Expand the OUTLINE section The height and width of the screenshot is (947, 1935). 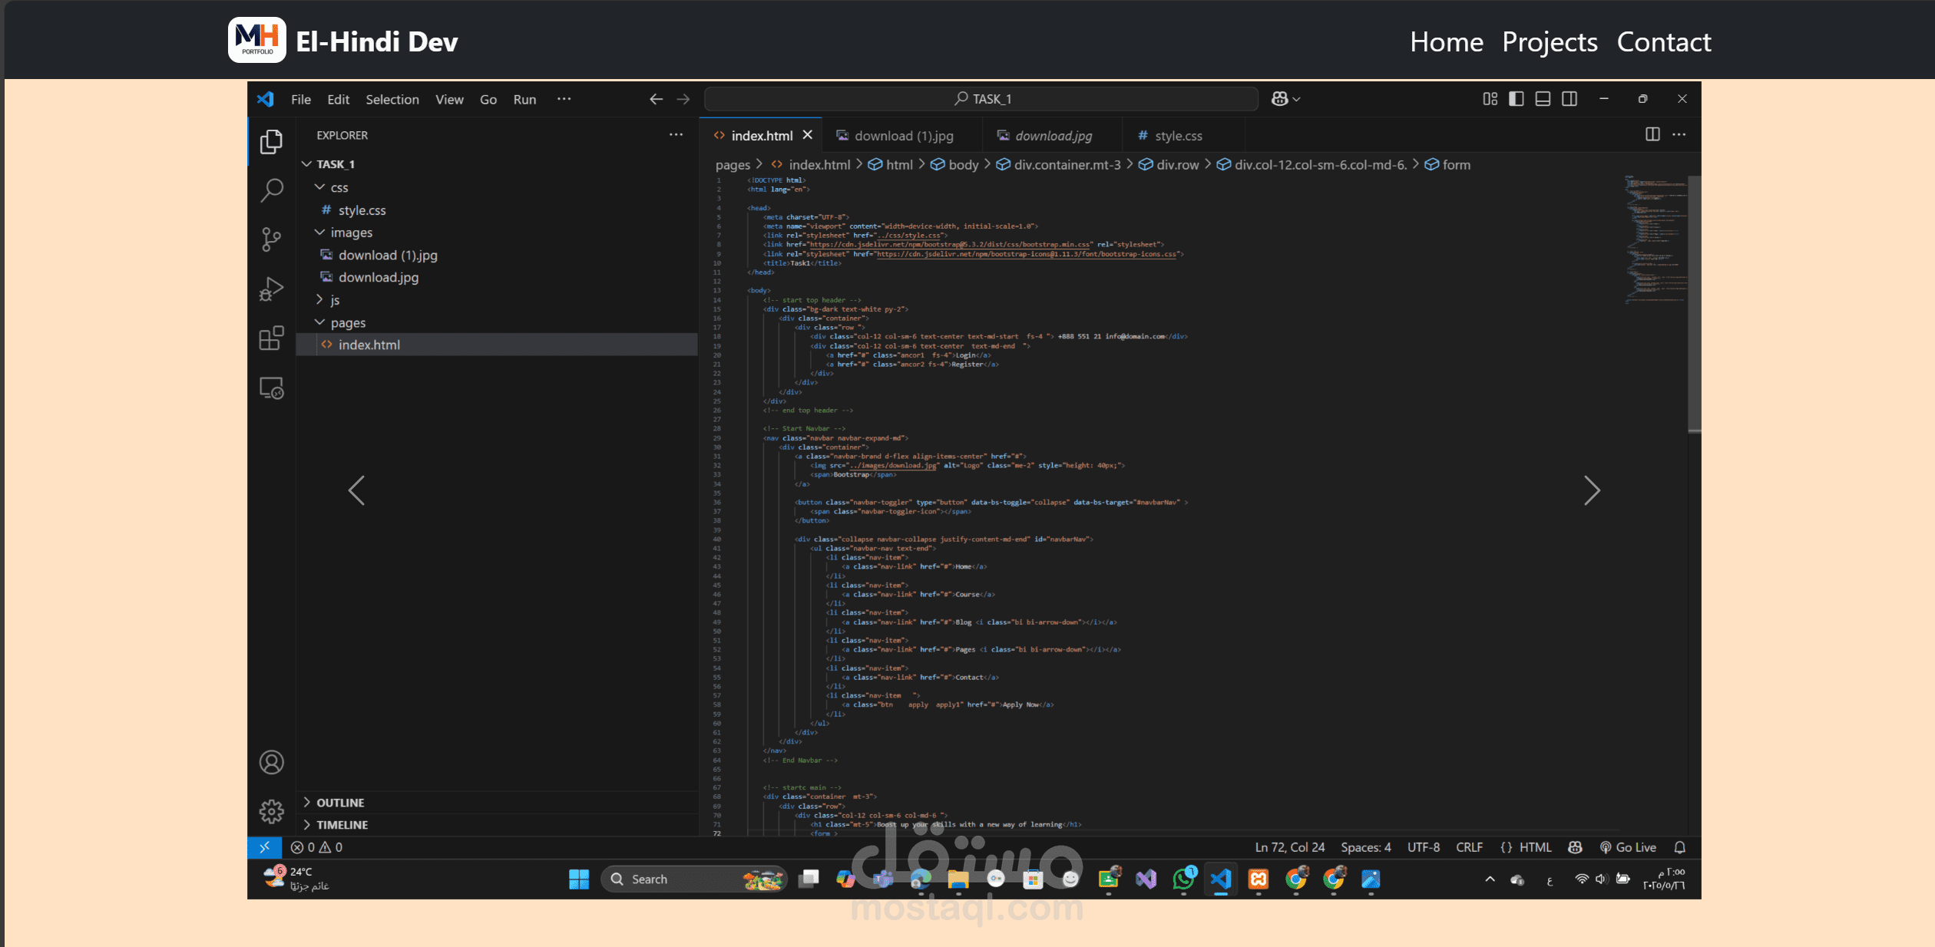tap(340, 803)
